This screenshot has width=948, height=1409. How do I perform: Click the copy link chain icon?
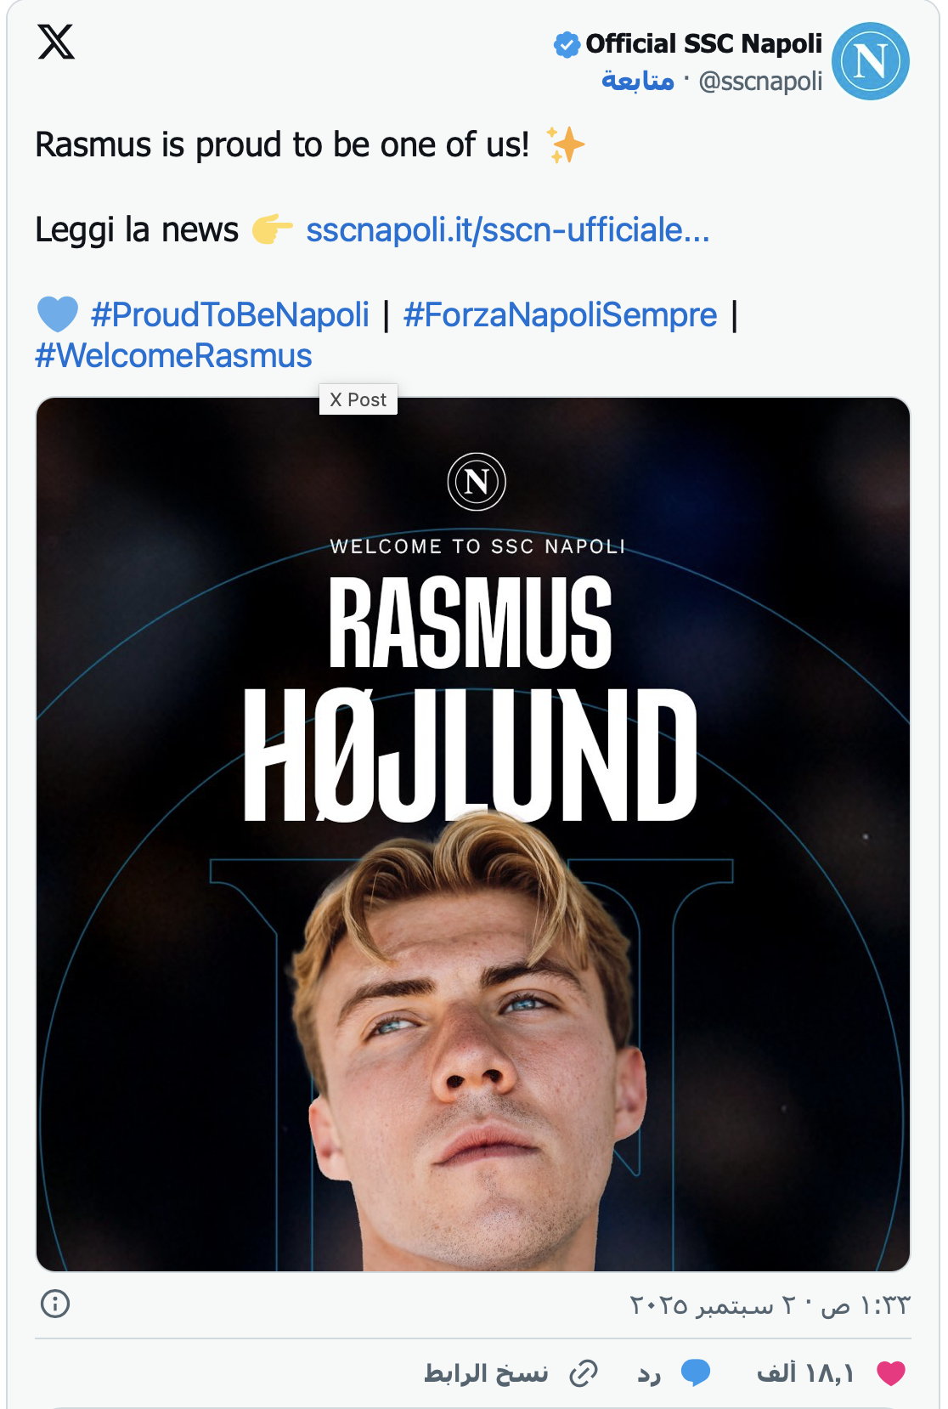[x=584, y=1372]
